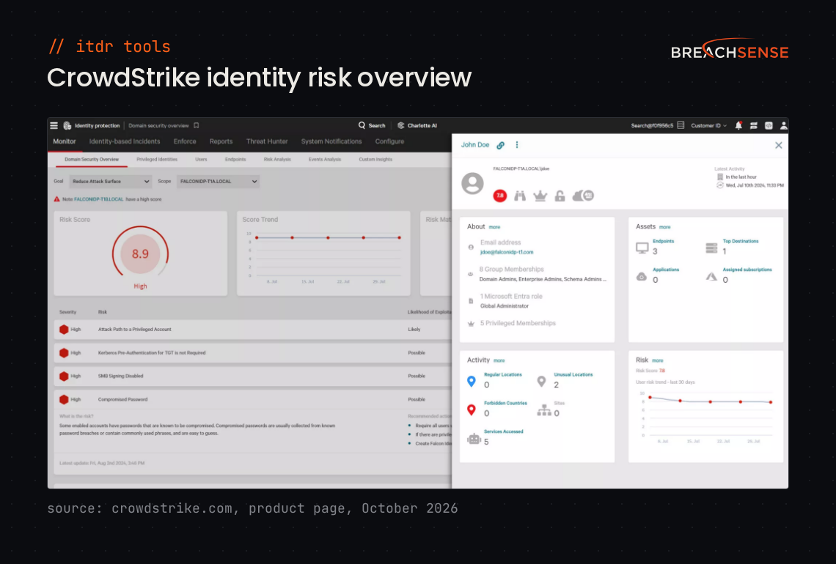Click the 8.9 High risk score gauge
The width and height of the screenshot is (836, 564).
tap(140, 254)
